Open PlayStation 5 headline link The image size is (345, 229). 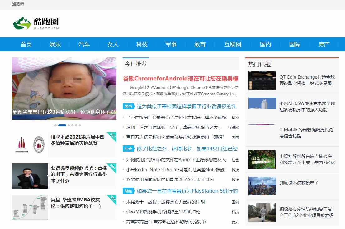187,191
